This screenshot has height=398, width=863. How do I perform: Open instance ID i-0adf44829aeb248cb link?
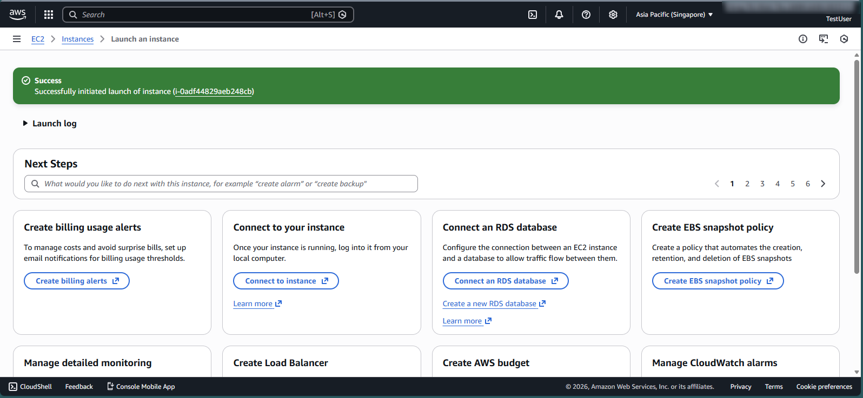(214, 91)
